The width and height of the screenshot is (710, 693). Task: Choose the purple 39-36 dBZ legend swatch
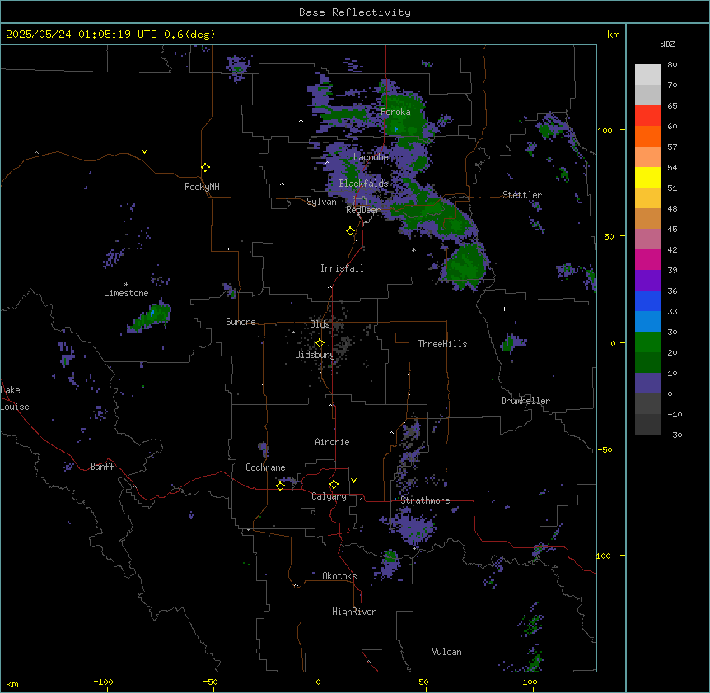(647, 281)
